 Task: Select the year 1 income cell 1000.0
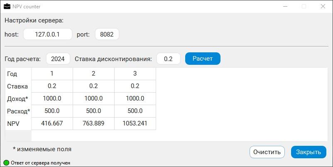(x=52, y=98)
